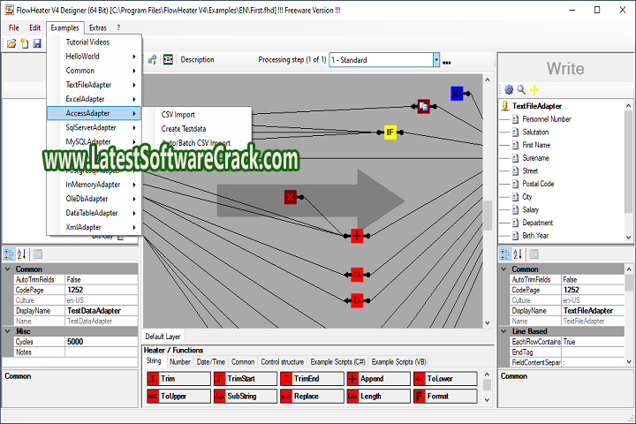The height and width of the screenshot is (424, 636).
Task: Click the save icon in the toolbar
Action: 25,42
